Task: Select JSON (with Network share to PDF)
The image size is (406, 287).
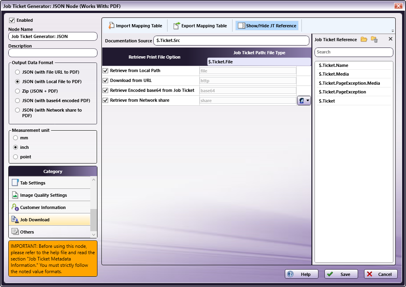Action: (x=17, y=110)
